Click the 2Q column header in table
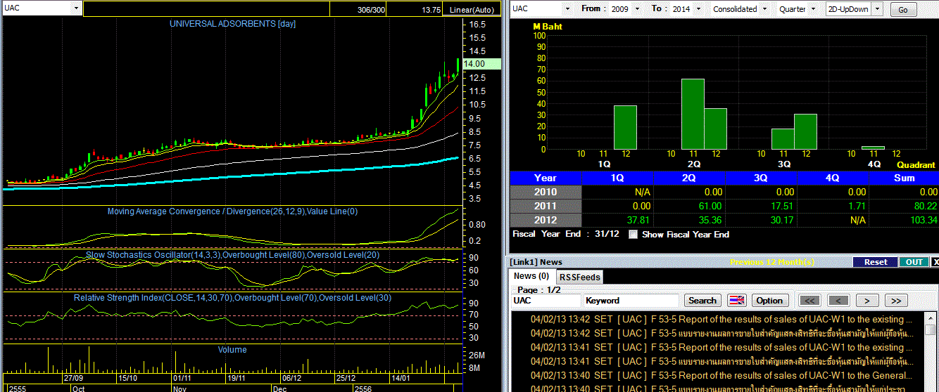The image size is (939, 392). pyautogui.click(x=688, y=178)
